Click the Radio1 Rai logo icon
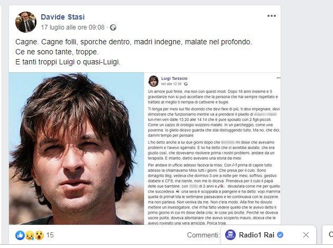333x248 pixels. click(x=230, y=235)
